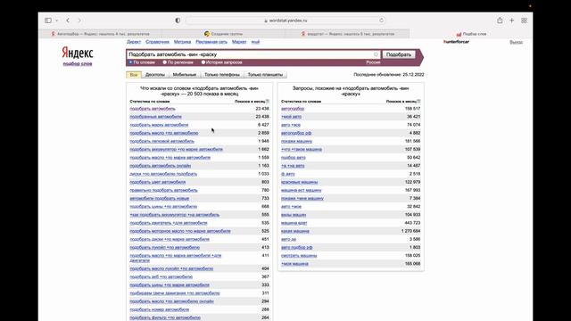Viewport: 571px width, 321px height.
Task: Go back with the Safari back arrow
Action: [x=68, y=21]
